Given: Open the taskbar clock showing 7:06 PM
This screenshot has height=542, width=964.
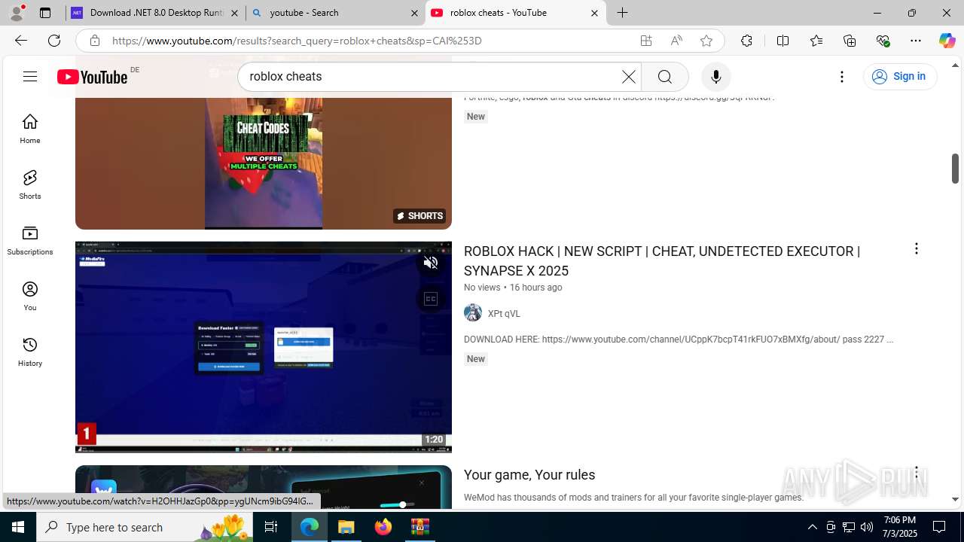Looking at the screenshot, I should click(900, 527).
